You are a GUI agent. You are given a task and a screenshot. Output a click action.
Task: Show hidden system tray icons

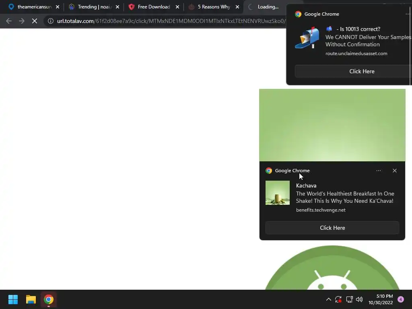coord(328,299)
